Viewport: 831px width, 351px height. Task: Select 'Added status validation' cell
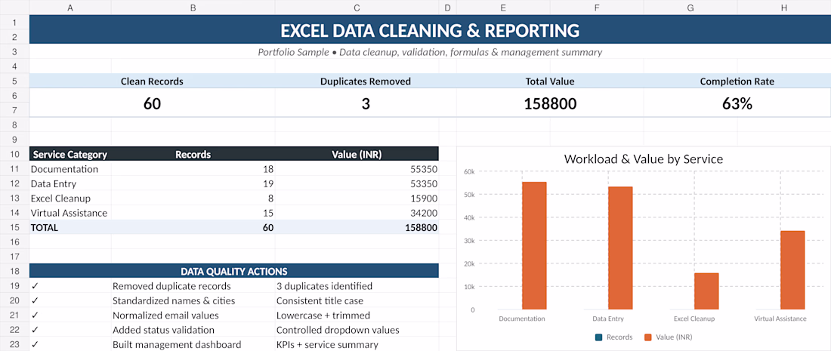pos(193,329)
